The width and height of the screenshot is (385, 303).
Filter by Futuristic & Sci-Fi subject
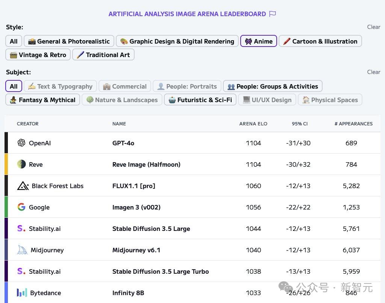click(x=200, y=100)
